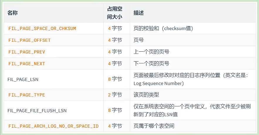
Task: Click the 下一个页的页号 description
Action: click(x=151, y=64)
